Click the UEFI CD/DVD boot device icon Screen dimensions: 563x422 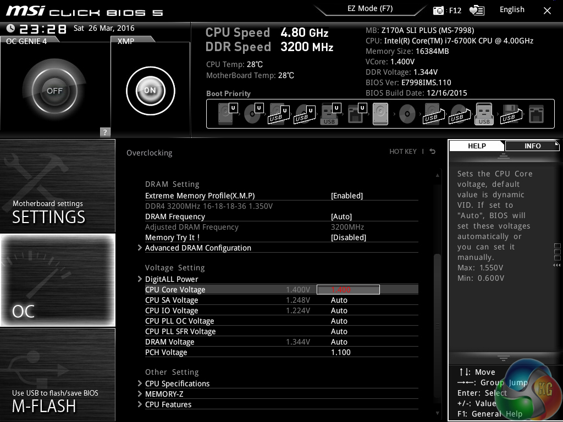point(253,114)
